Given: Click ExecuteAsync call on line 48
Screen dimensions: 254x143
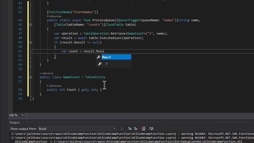Looking at the screenshot, I should pos(111,38).
